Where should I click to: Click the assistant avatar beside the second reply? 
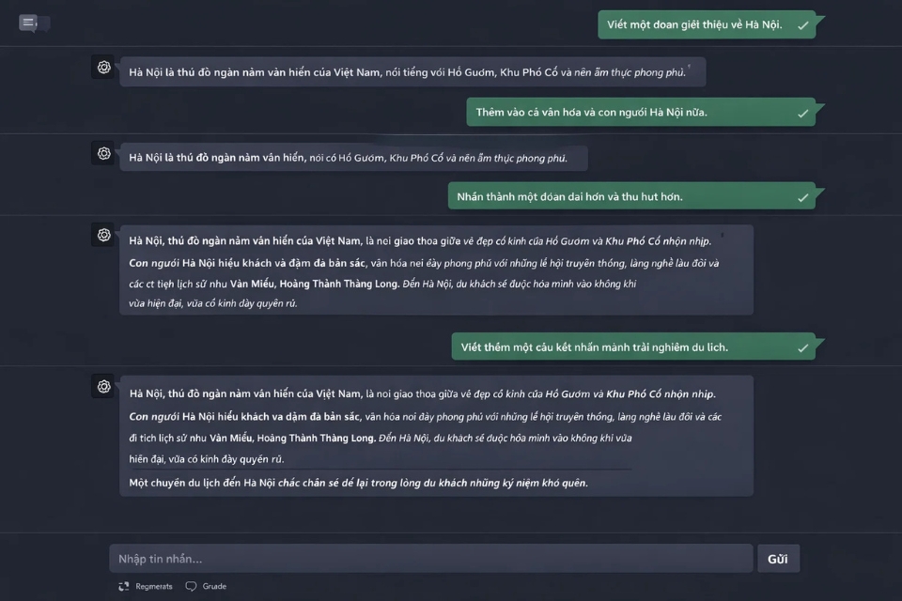coord(103,153)
